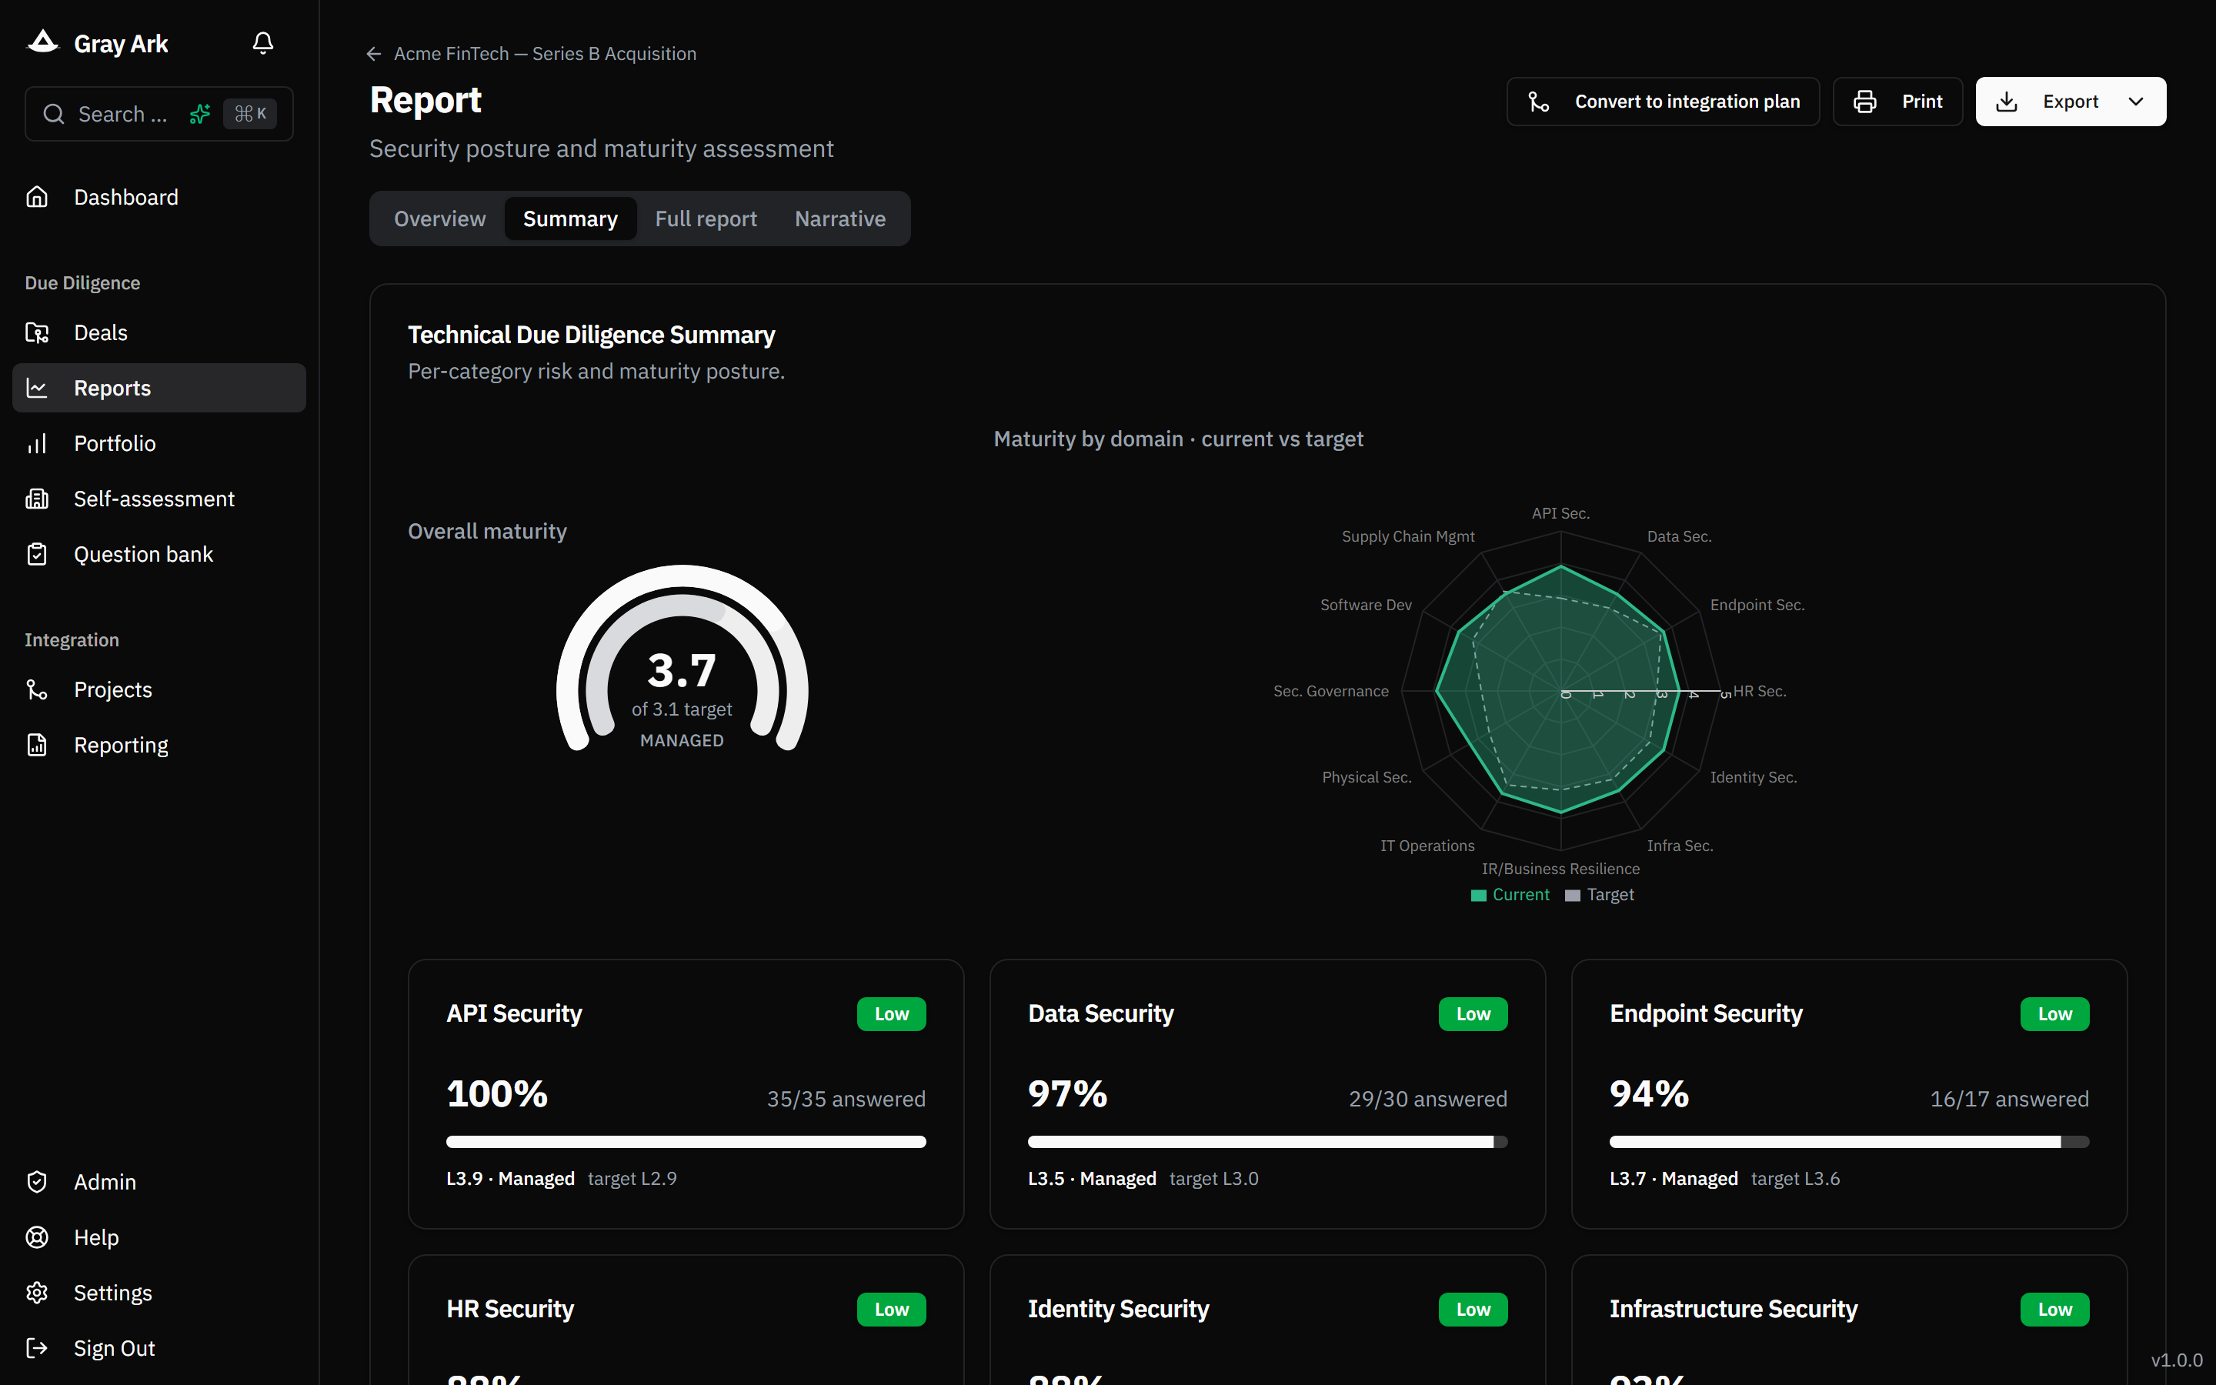Click the Low badge on Data Security
The height and width of the screenshot is (1385, 2216).
coord(1473,1014)
